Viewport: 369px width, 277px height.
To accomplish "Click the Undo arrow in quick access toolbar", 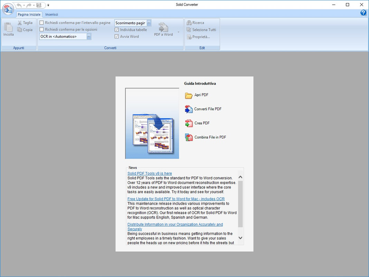I will (x=19, y=5).
